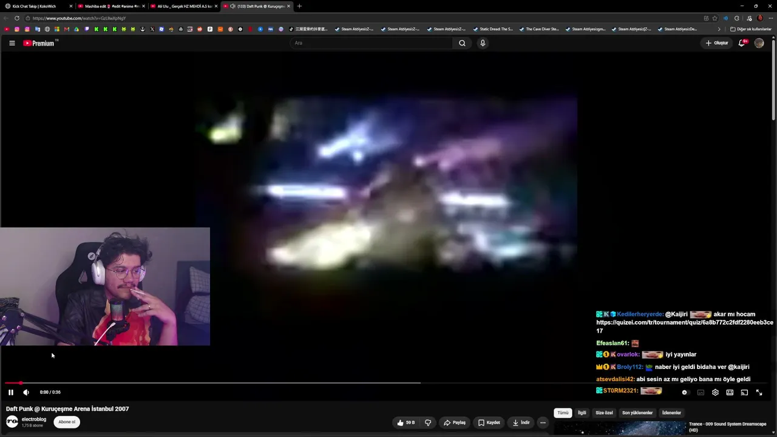Start voice search with microphone
Screen dimensions: 777x437
(x=483, y=43)
